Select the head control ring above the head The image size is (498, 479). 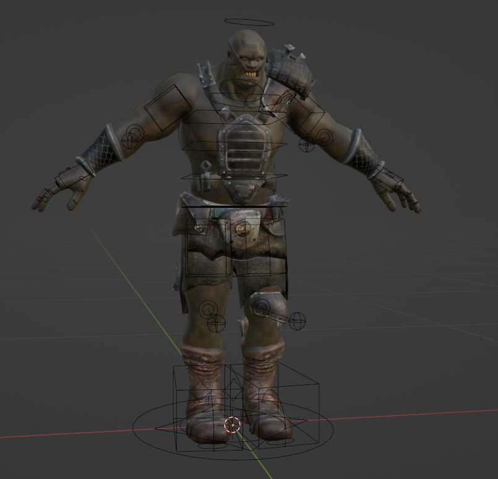pos(249,22)
